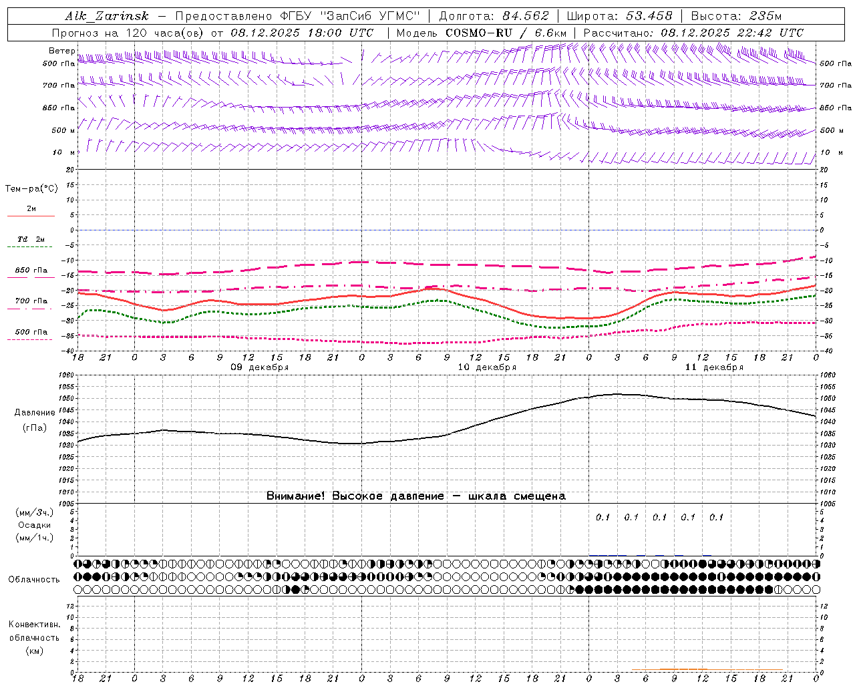Click the left '500 м' wind level label
Image resolution: width=855 pixels, height=684 pixels.
coord(63,130)
